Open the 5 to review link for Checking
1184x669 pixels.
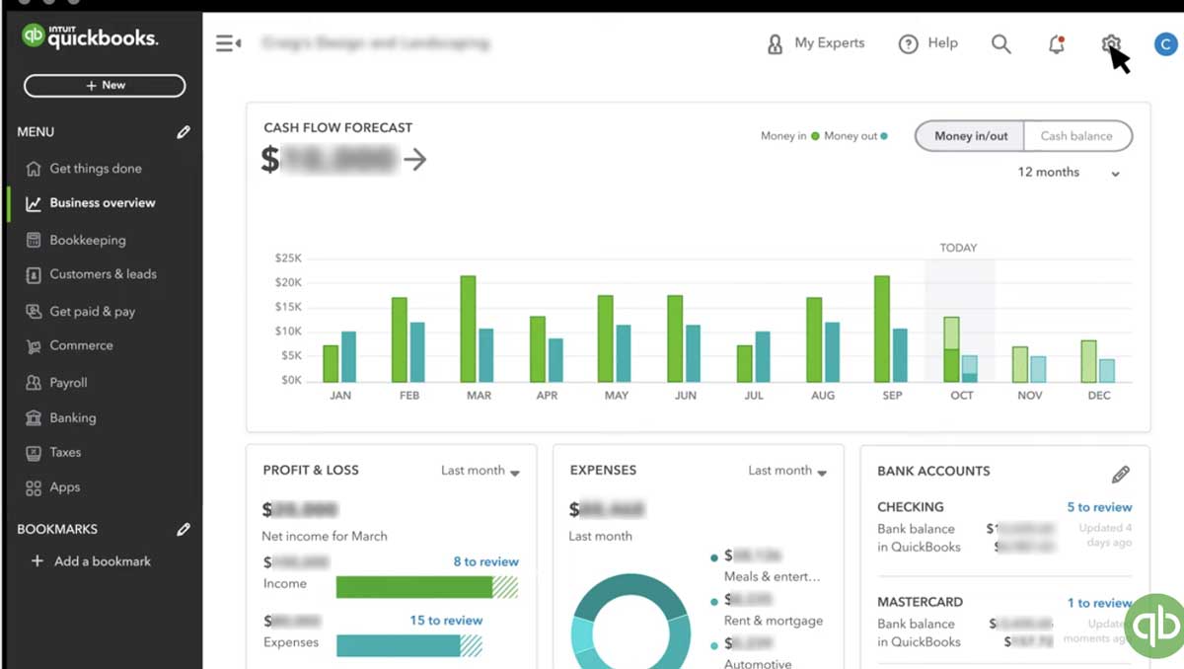click(1099, 507)
